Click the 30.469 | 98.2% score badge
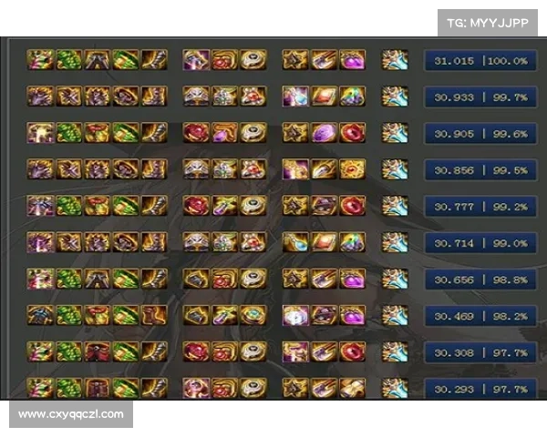Screen dimensions: 547x437 point(480,317)
